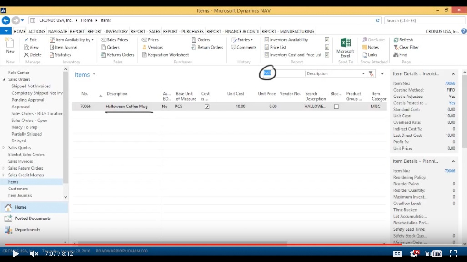Click the Edit pencil icon

(26, 40)
